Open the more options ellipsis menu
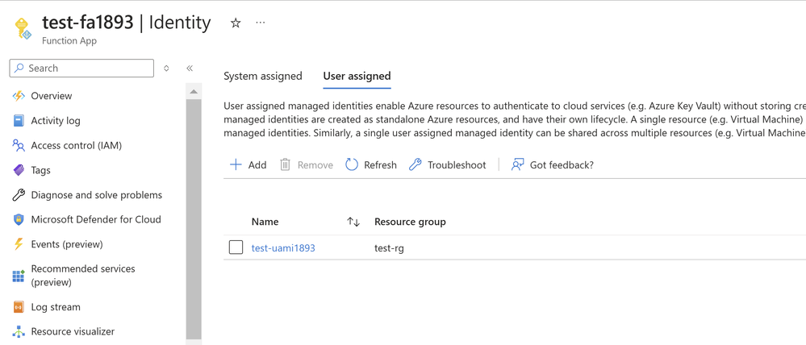The width and height of the screenshot is (806, 345). point(261,23)
